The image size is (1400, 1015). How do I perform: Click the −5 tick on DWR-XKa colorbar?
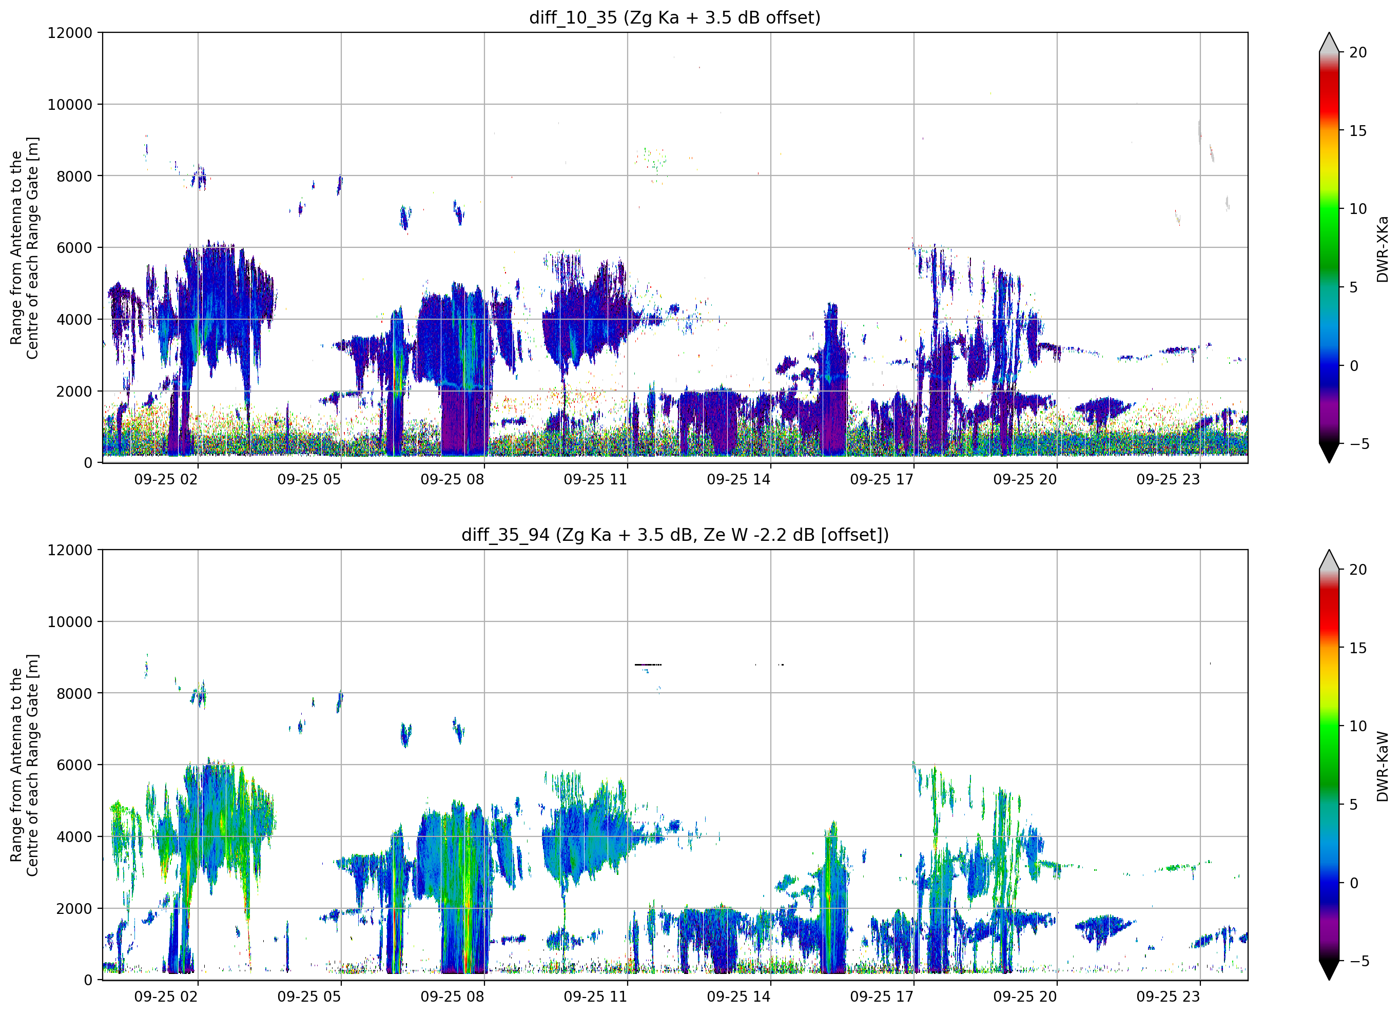point(1358,444)
